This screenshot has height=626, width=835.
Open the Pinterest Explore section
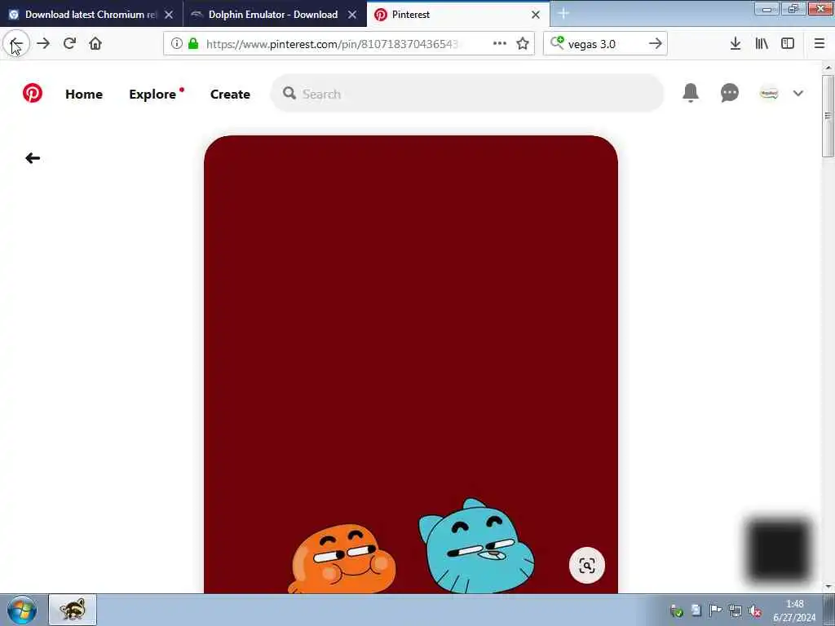[x=152, y=95]
